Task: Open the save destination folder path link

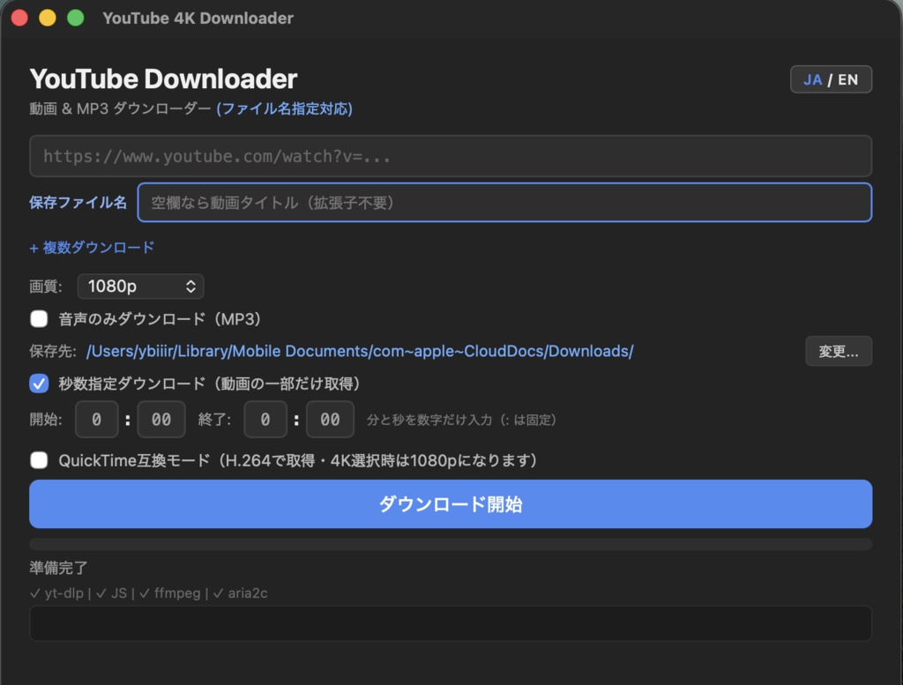Action: (x=360, y=351)
